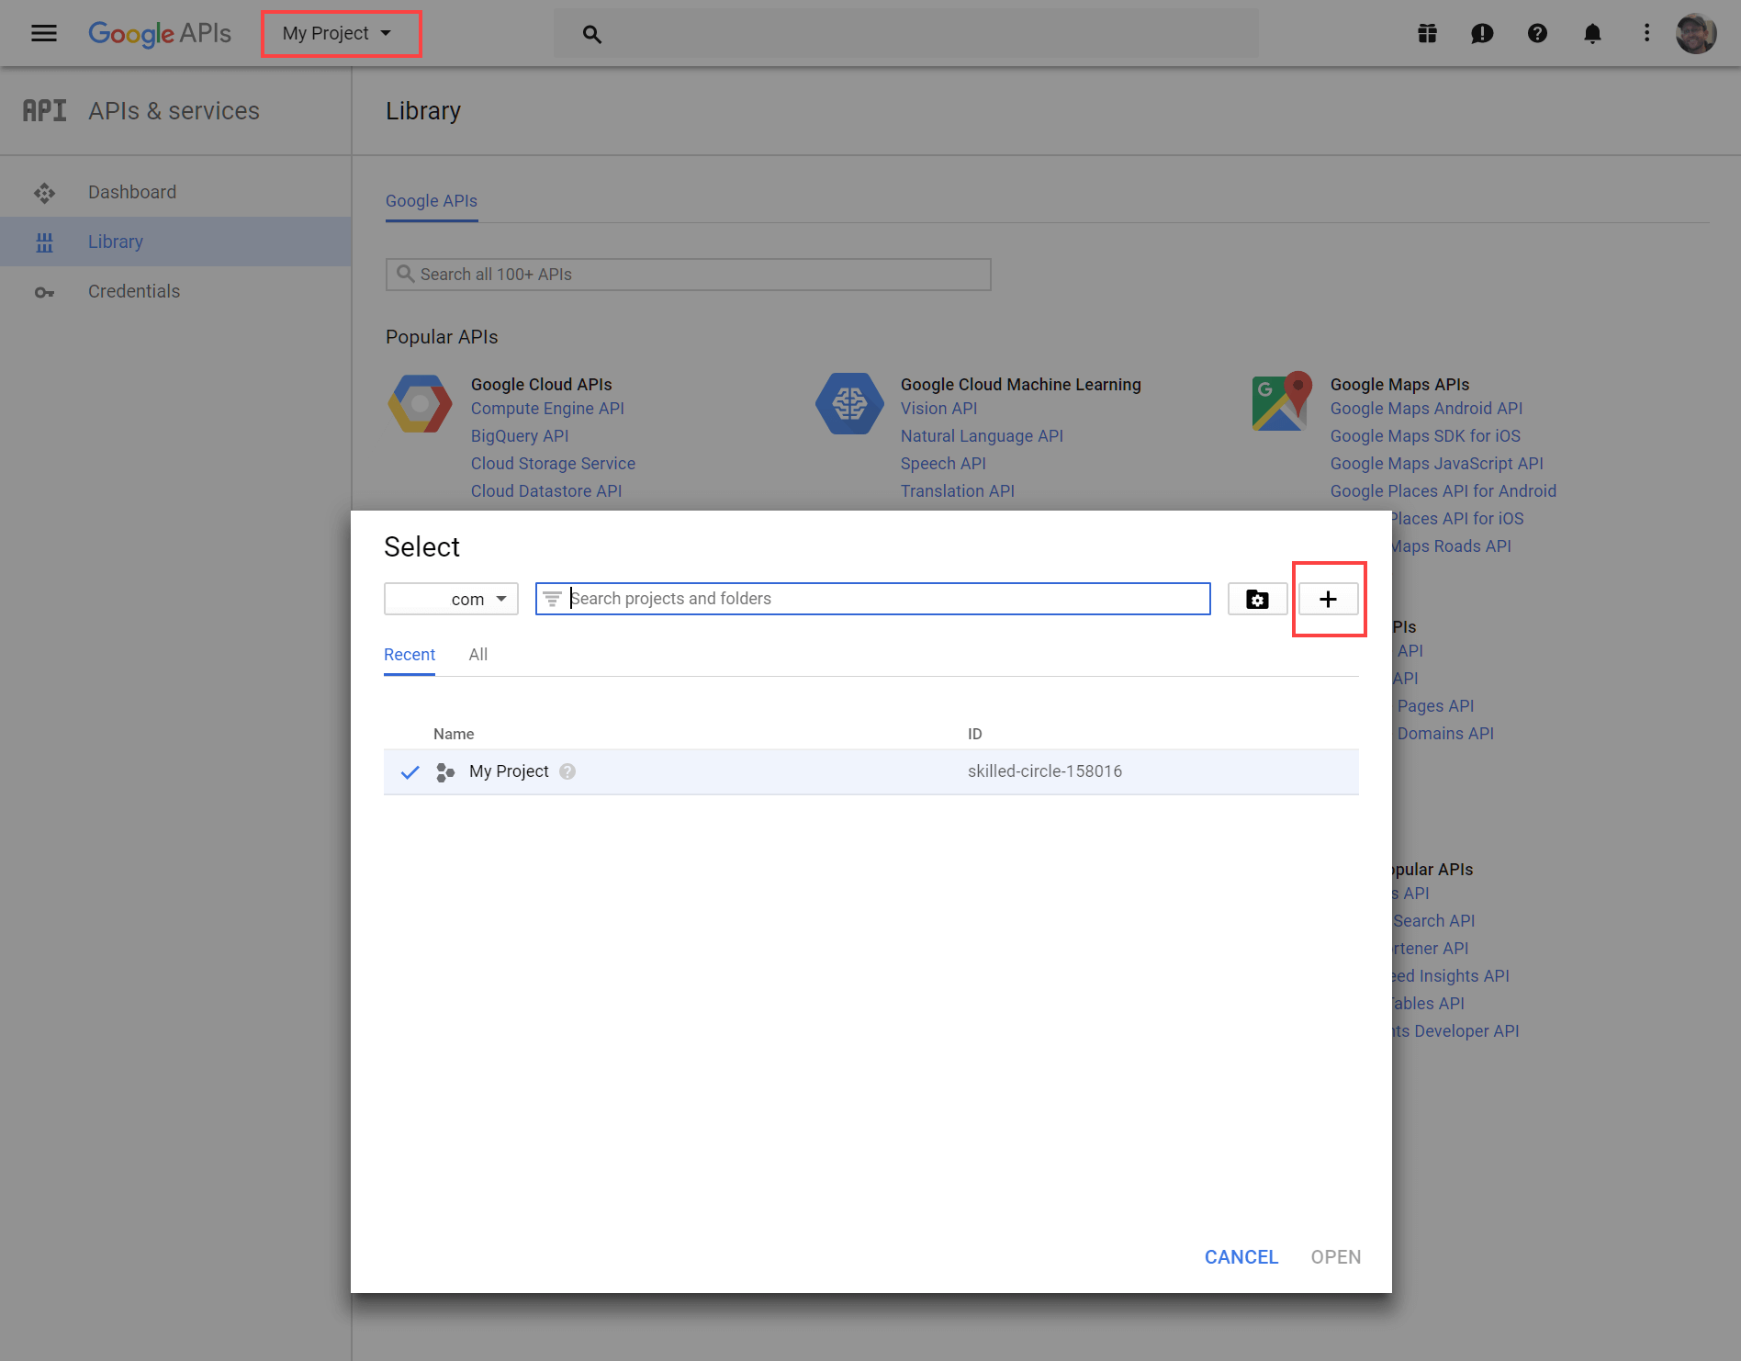Open Pages API link behind dialog
1741x1361 pixels.
click(x=1435, y=706)
